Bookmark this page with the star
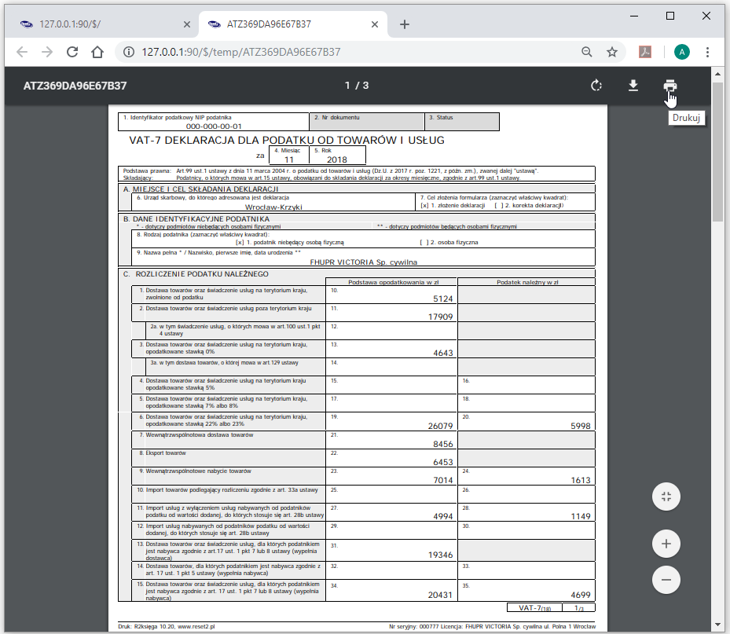Viewport: 730px width, 634px height. (x=612, y=52)
